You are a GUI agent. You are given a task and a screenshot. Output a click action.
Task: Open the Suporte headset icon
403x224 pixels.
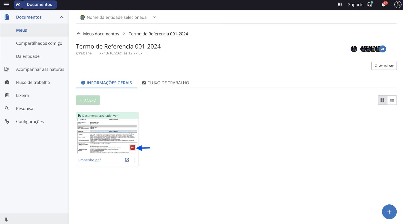point(370,5)
